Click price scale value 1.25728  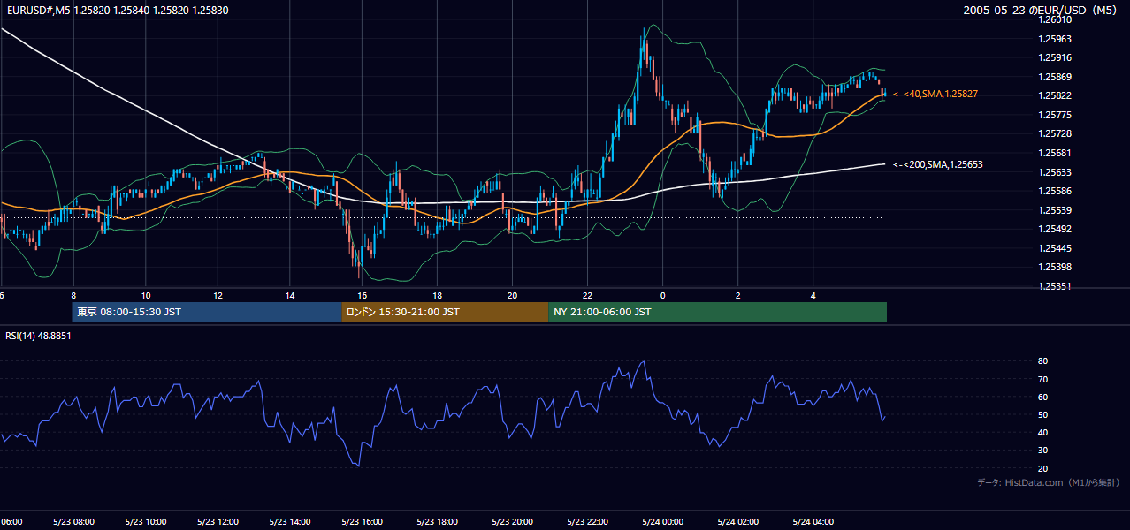tap(1055, 133)
